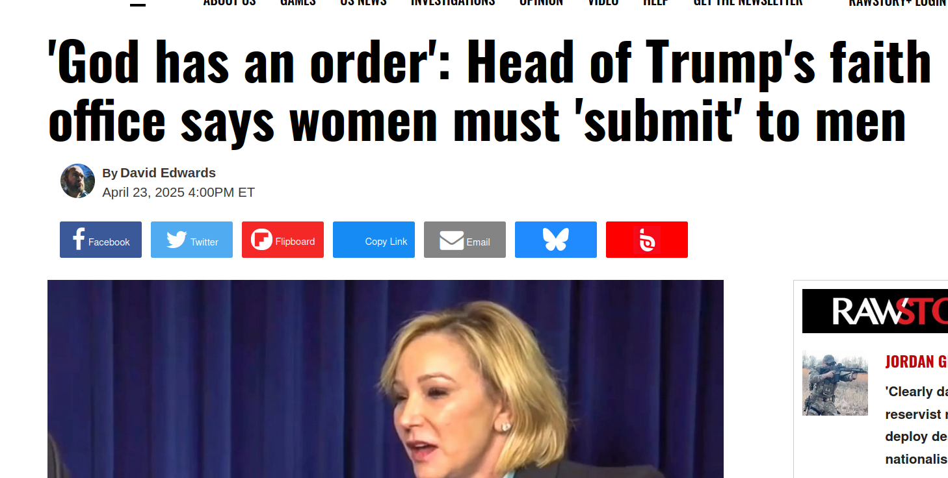Click the red share icon button
The height and width of the screenshot is (478, 948).
point(647,240)
